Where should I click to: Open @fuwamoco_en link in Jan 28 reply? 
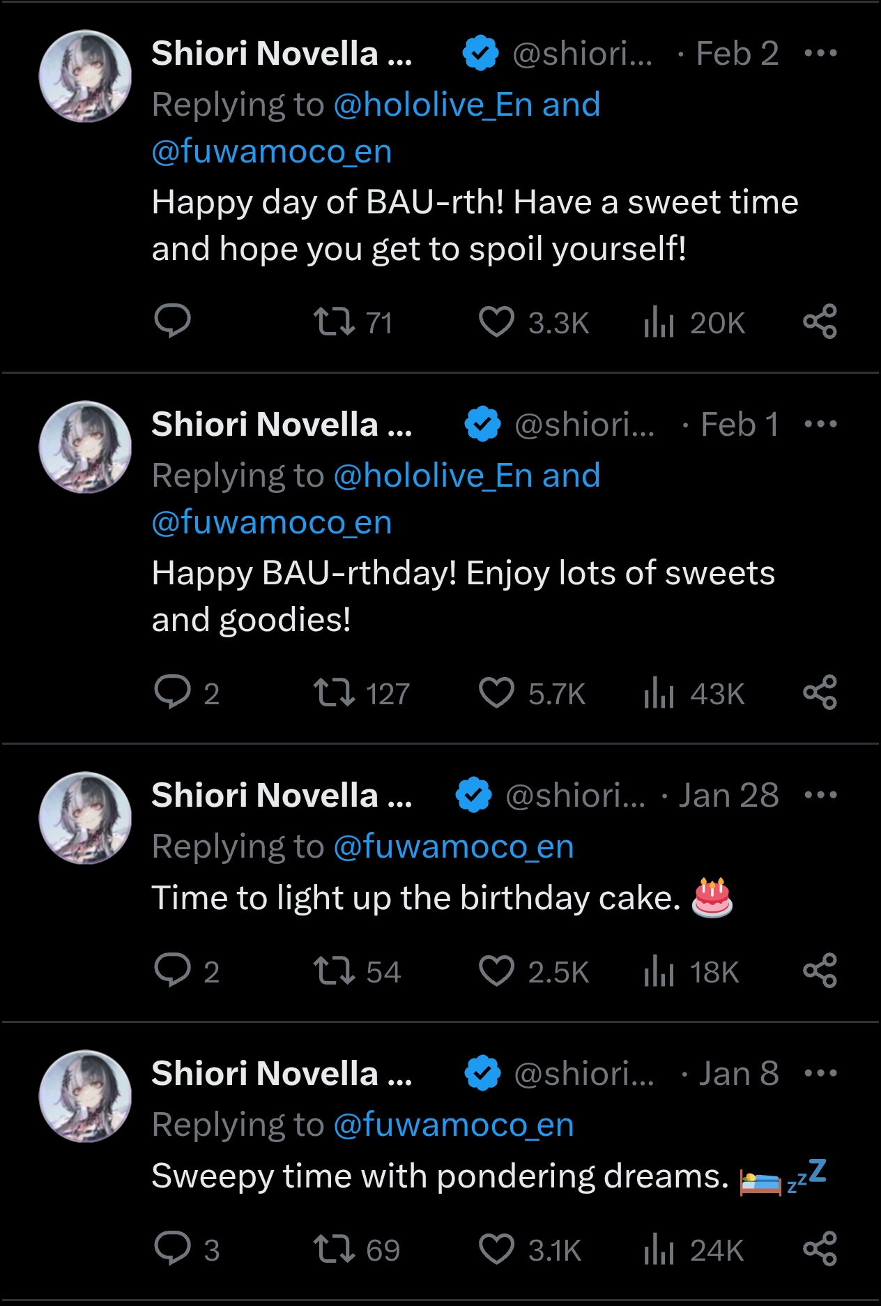tap(454, 846)
